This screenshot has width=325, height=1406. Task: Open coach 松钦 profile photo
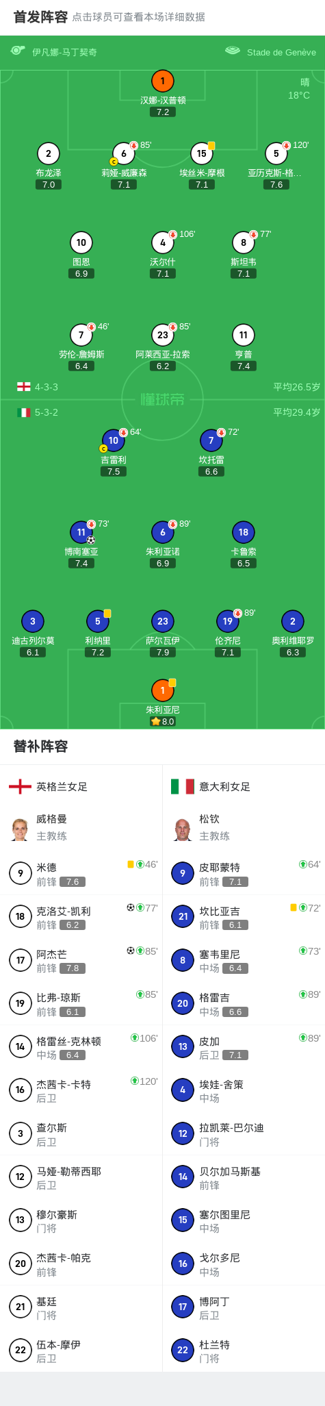tap(183, 828)
